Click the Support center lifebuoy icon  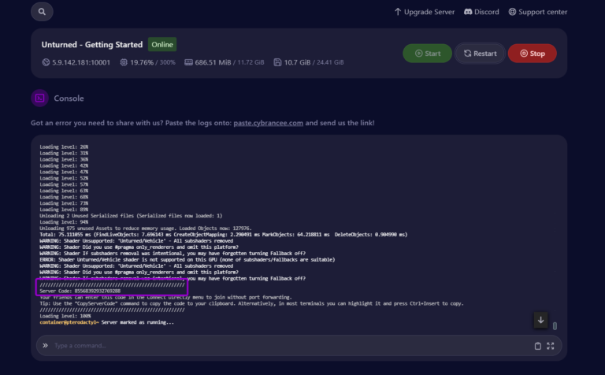512,12
